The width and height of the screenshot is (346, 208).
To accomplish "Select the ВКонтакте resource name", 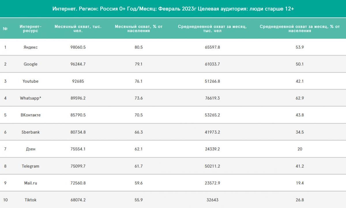I will tap(31, 115).
